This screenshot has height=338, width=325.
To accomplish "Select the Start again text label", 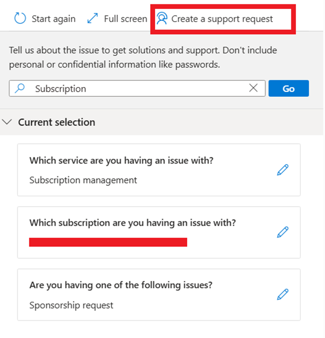I will point(53,19).
